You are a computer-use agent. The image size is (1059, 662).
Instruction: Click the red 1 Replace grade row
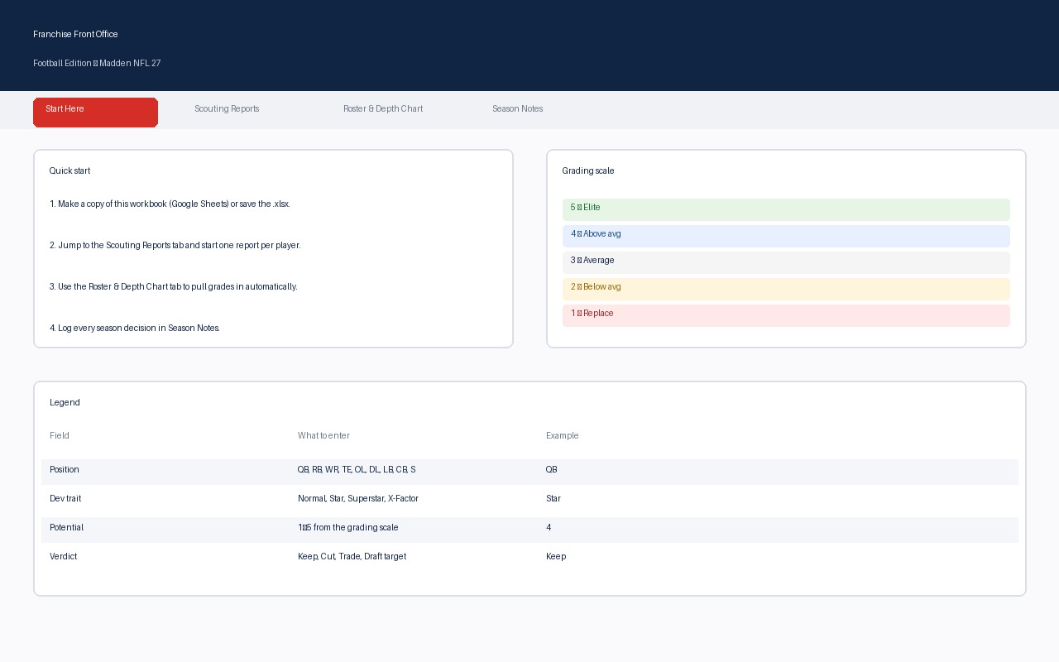[x=786, y=315]
